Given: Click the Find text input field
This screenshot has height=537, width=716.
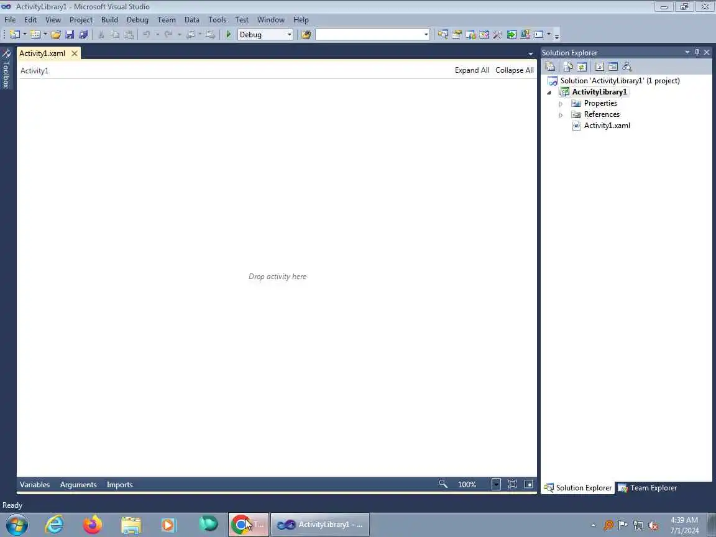Looking at the screenshot, I should coord(369,35).
